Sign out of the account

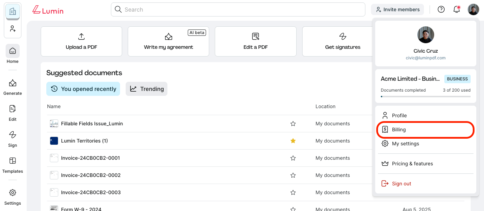[425, 184]
